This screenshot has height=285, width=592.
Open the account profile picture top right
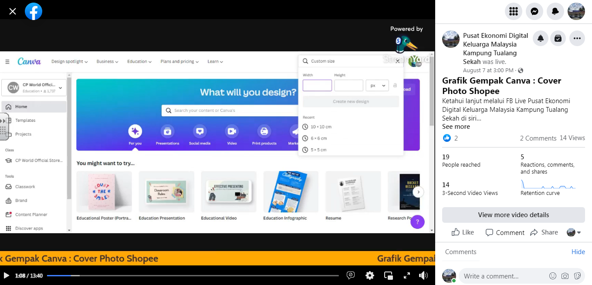576,11
